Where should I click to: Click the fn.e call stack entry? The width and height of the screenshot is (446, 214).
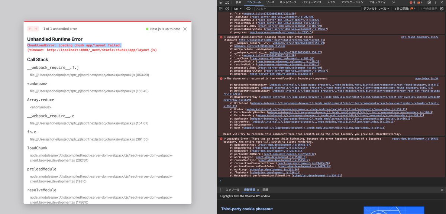[32, 132]
